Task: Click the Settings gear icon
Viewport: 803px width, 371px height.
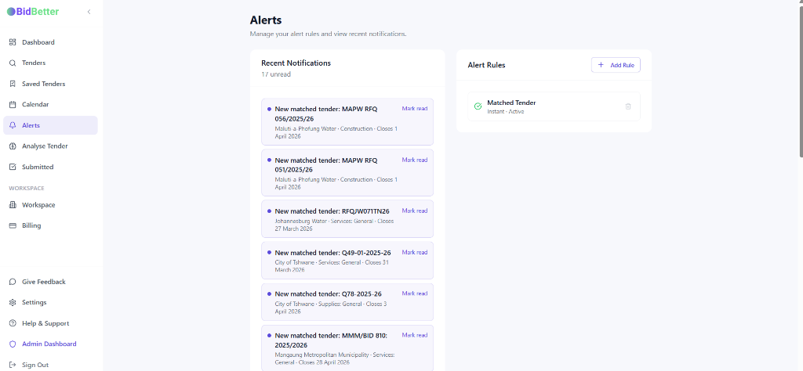Action: tap(13, 303)
